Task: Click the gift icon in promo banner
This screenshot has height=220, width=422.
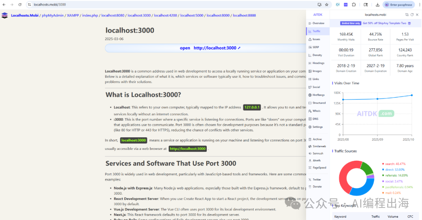Action: [x=409, y=23]
